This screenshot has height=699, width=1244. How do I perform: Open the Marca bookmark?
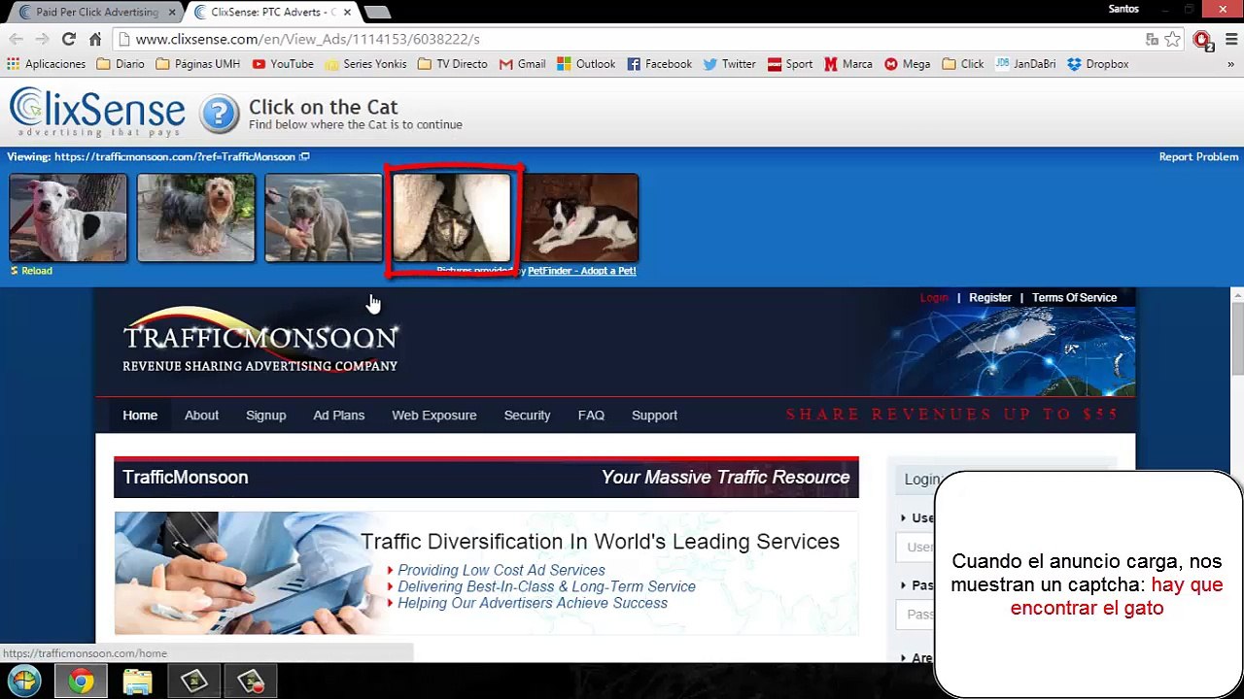(x=847, y=64)
